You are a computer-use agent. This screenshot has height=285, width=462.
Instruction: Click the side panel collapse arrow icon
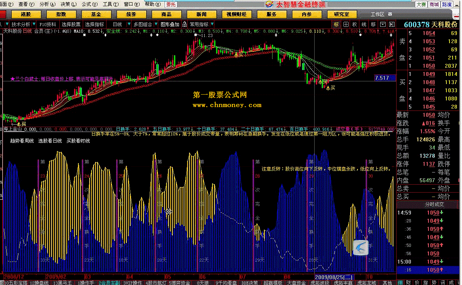391,25
